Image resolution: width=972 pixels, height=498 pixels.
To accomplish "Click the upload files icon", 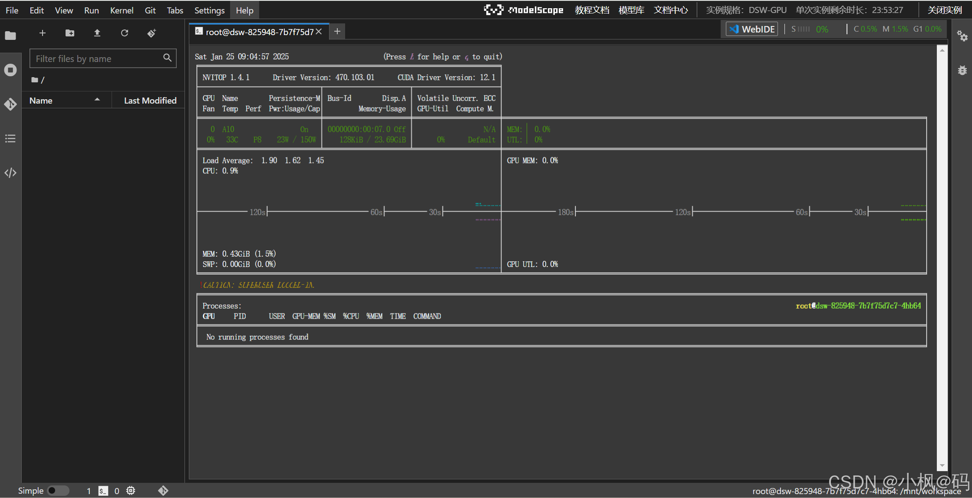I will (x=97, y=33).
